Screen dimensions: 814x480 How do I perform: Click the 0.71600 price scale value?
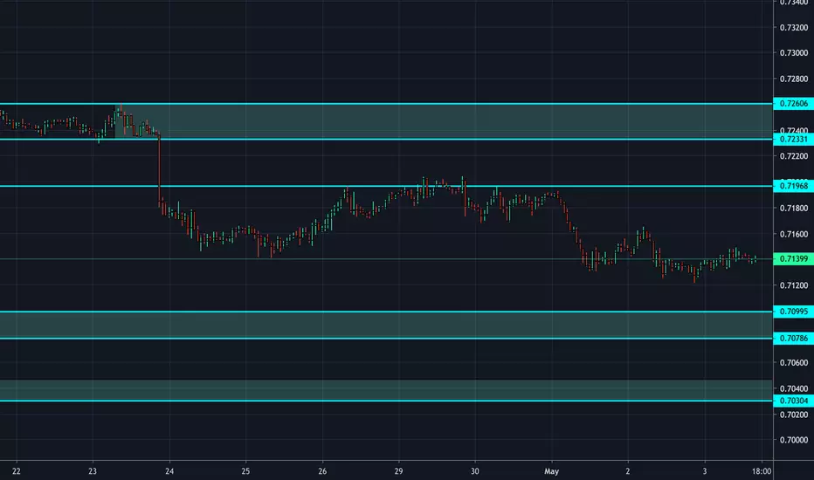click(794, 234)
